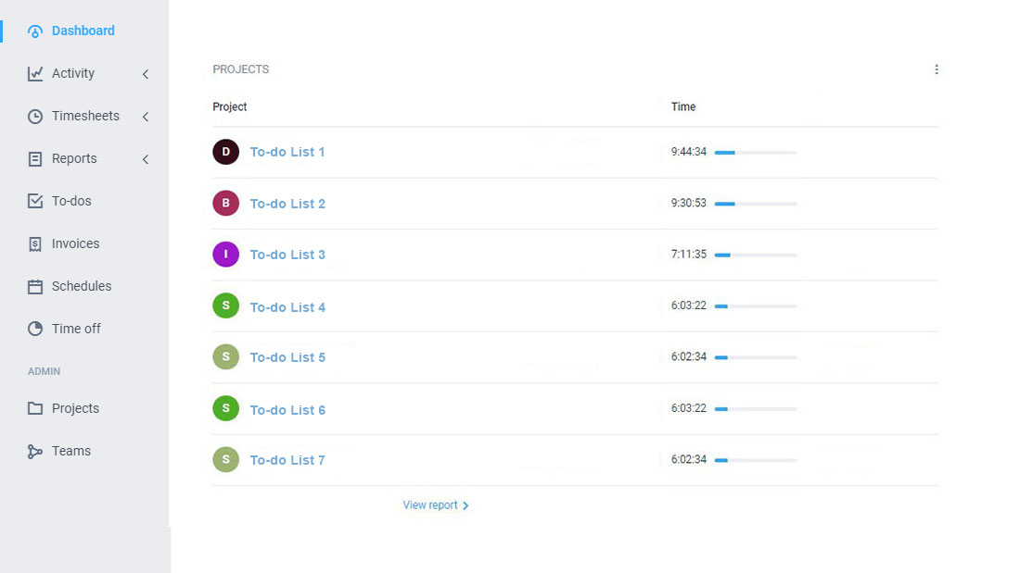Expand the Timesheets submenu chevron
This screenshot has height=573, width=1020.
tap(146, 117)
